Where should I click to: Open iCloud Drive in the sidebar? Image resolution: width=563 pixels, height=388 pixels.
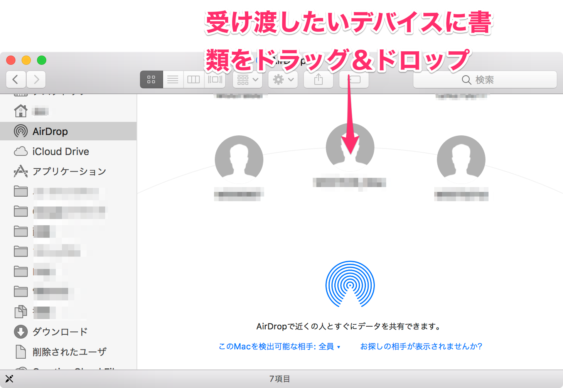point(68,152)
